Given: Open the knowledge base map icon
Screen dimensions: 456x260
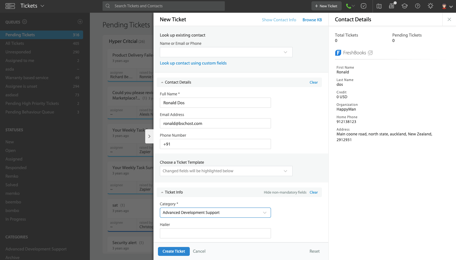Looking at the screenshot, I should [x=379, y=6].
